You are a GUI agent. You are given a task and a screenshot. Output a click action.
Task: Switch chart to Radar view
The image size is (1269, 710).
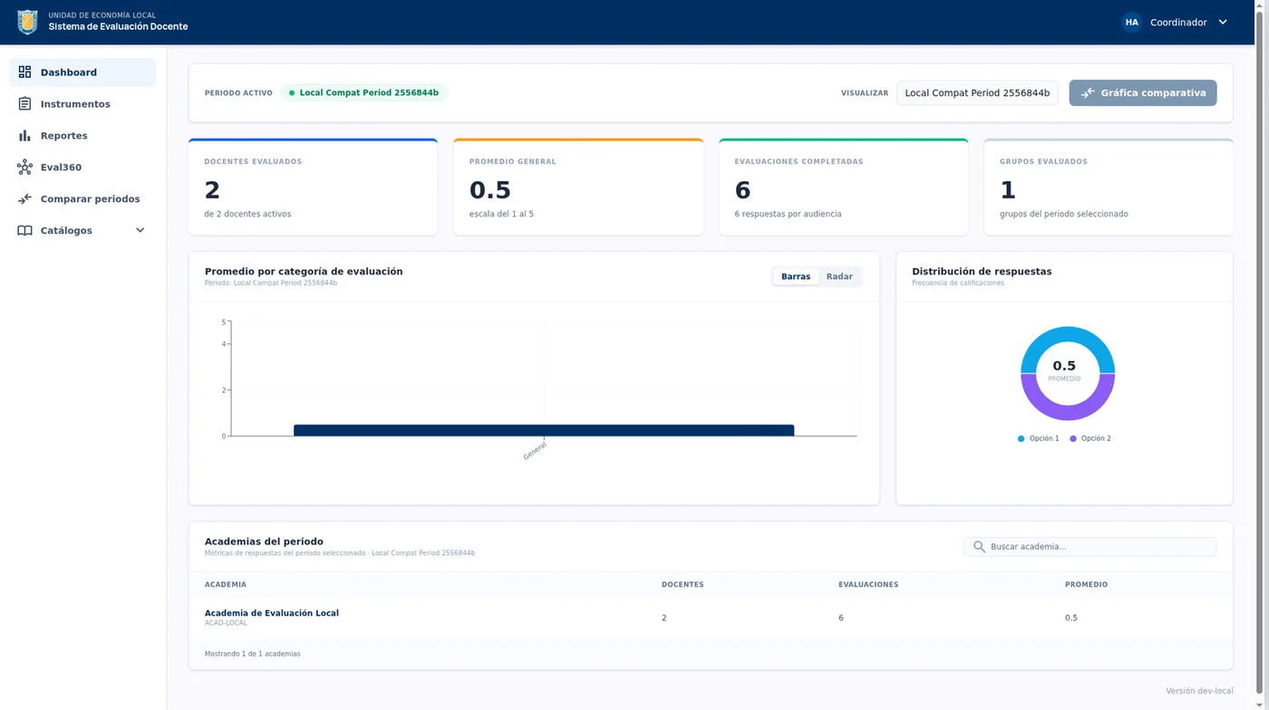pyautogui.click(x=839, y=276)
